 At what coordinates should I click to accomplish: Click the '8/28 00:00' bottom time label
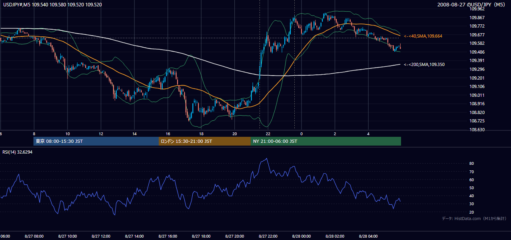click(x=301, y=236)
